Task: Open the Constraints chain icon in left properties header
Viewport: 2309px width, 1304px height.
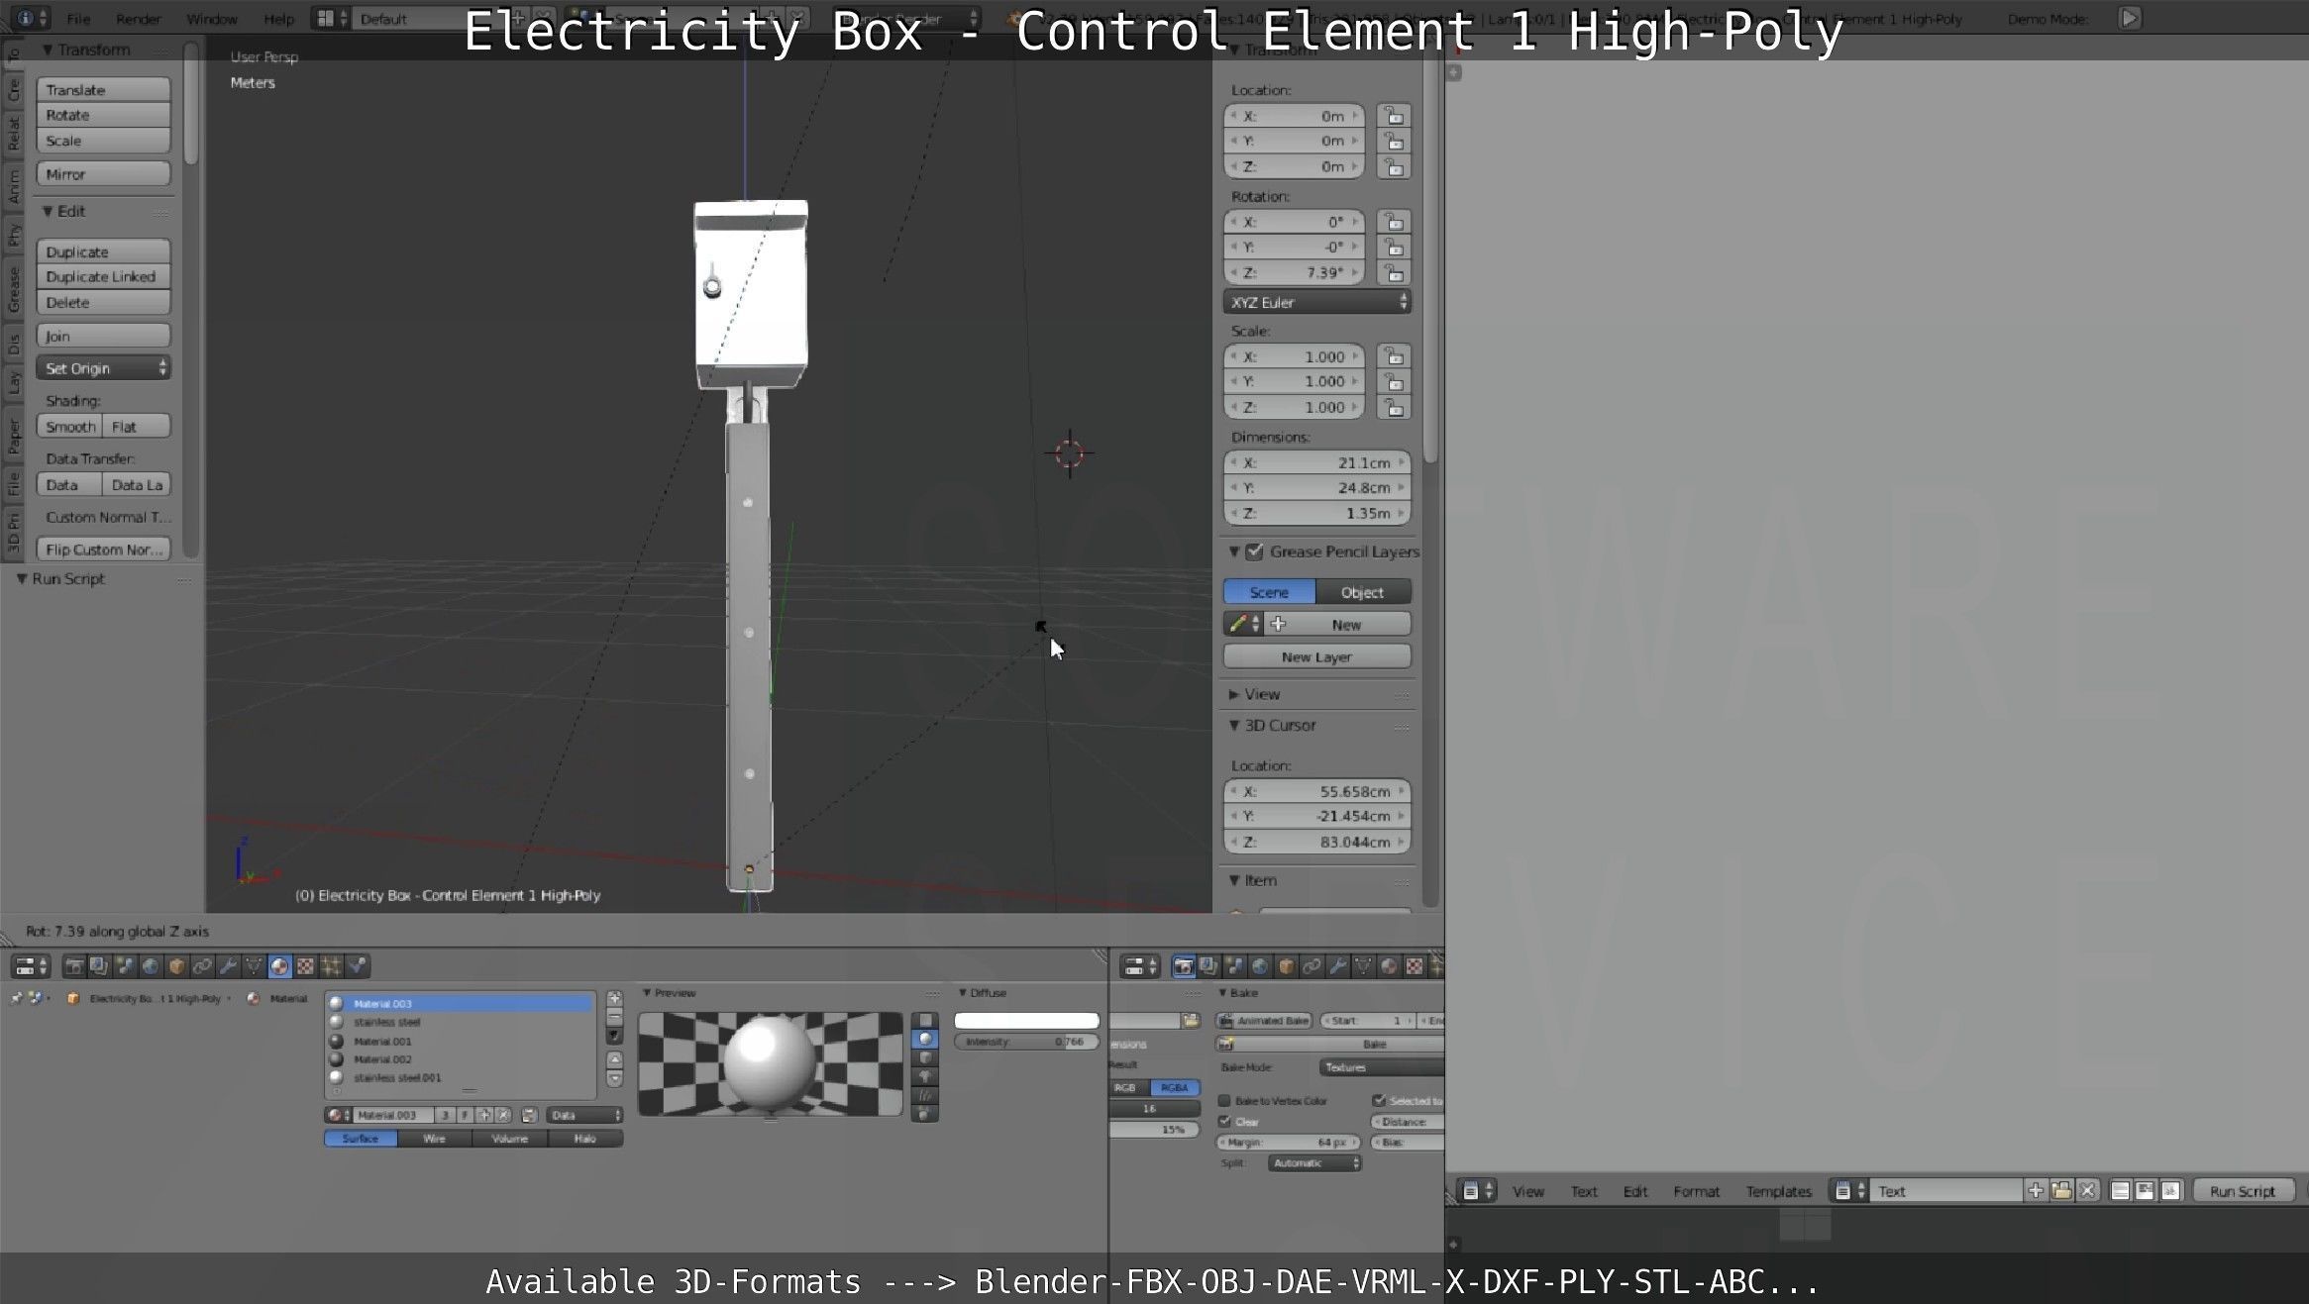Action: (202, 966)
